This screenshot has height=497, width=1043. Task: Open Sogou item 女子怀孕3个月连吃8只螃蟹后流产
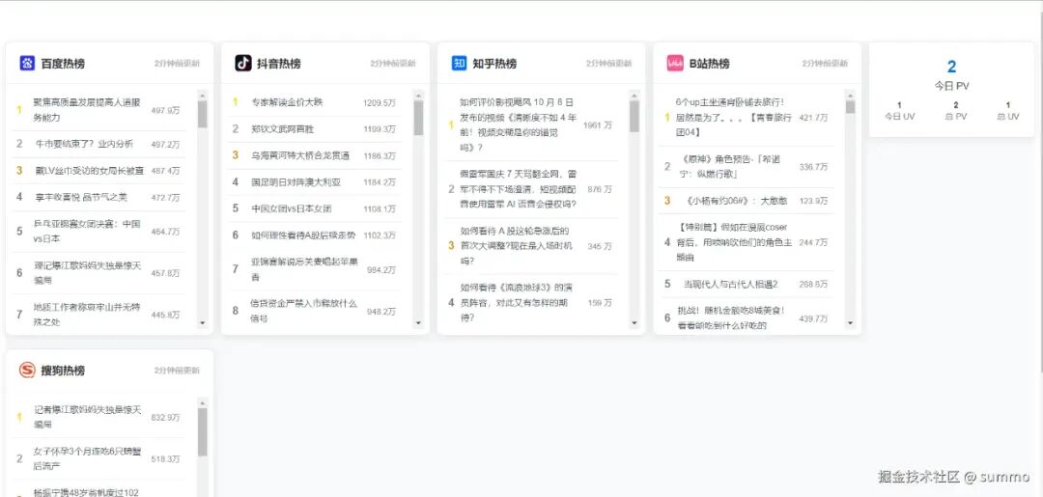[88, 459]
